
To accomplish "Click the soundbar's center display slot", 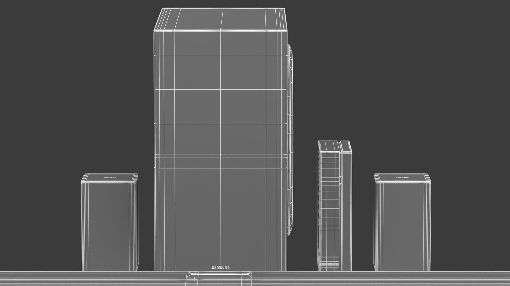I will tap(219, 274).
